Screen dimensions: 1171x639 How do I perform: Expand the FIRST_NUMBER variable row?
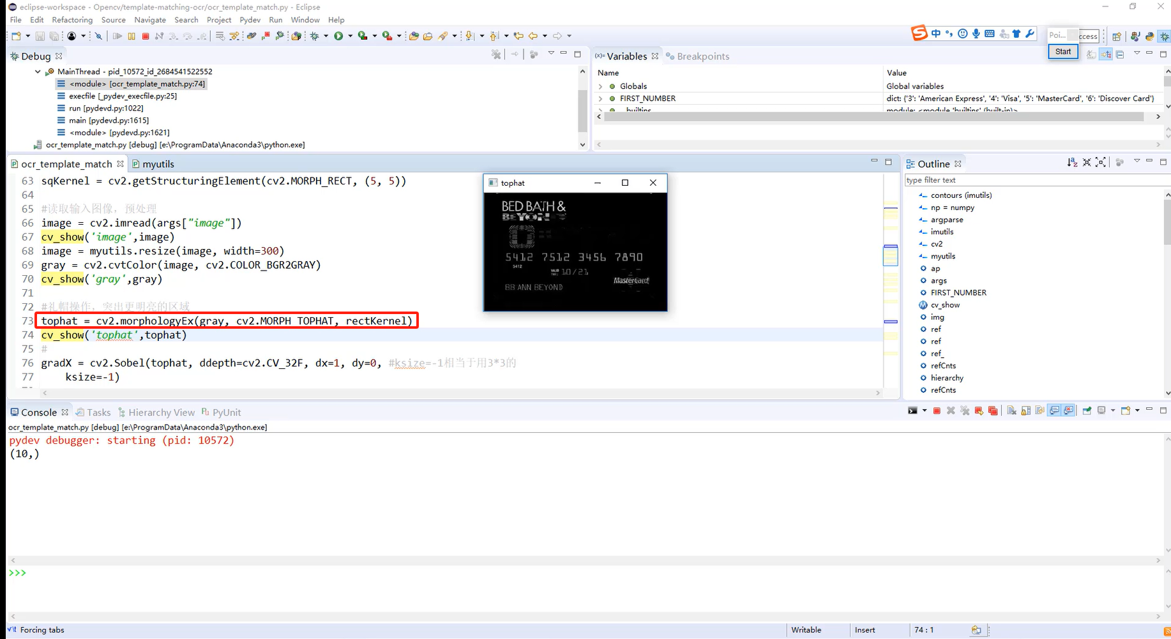(x=600, y=98)
